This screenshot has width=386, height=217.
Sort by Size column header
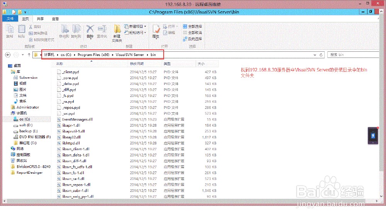pyautogui.click(x=207, y=64)
